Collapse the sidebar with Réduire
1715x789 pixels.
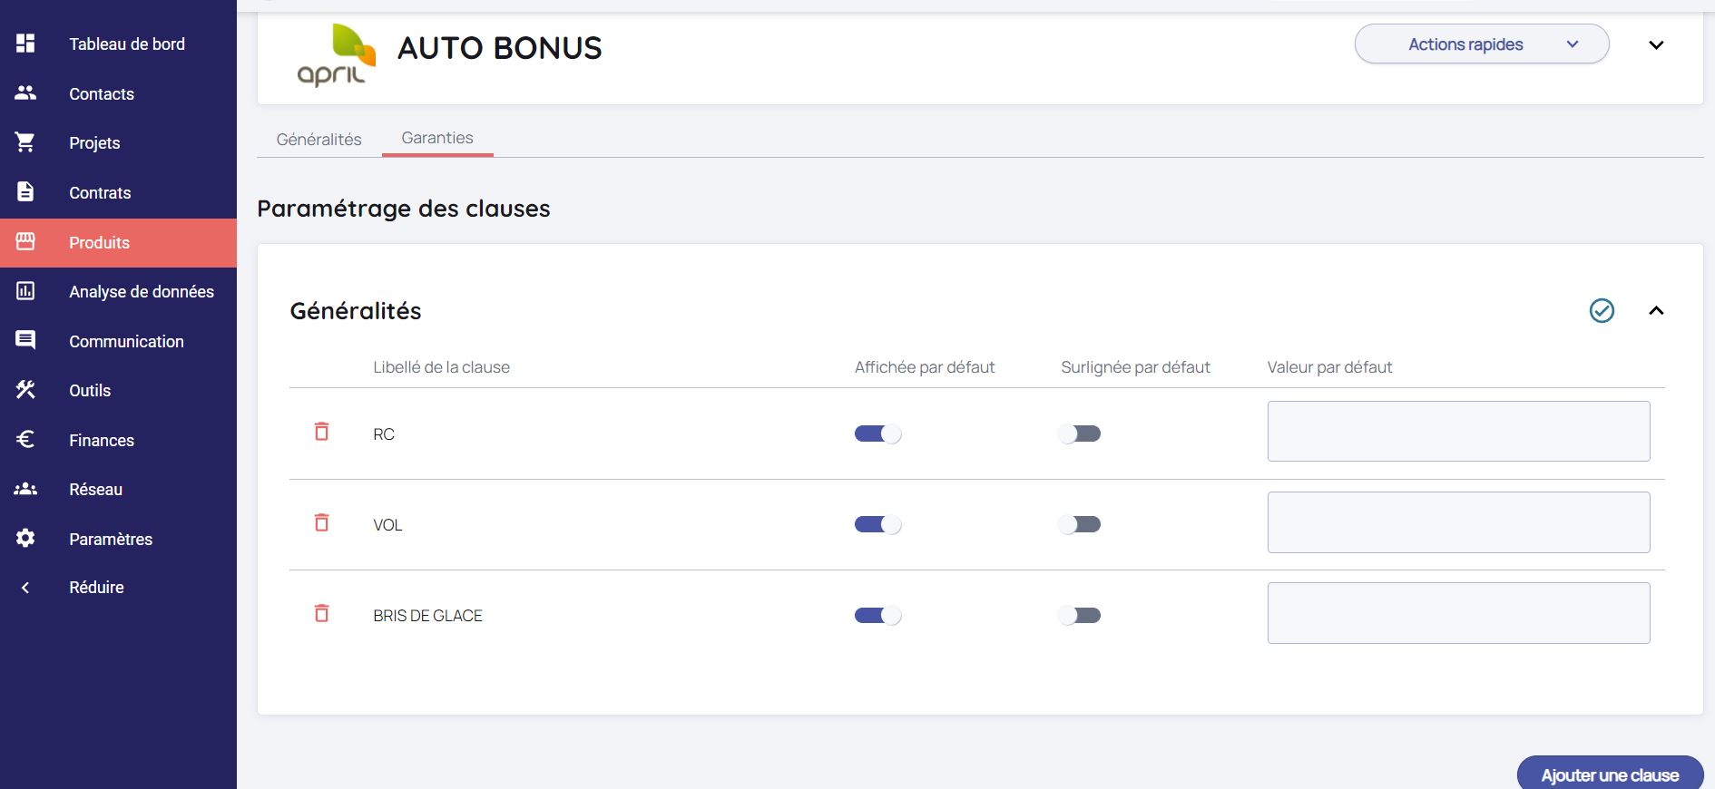(x=95, y=588)
